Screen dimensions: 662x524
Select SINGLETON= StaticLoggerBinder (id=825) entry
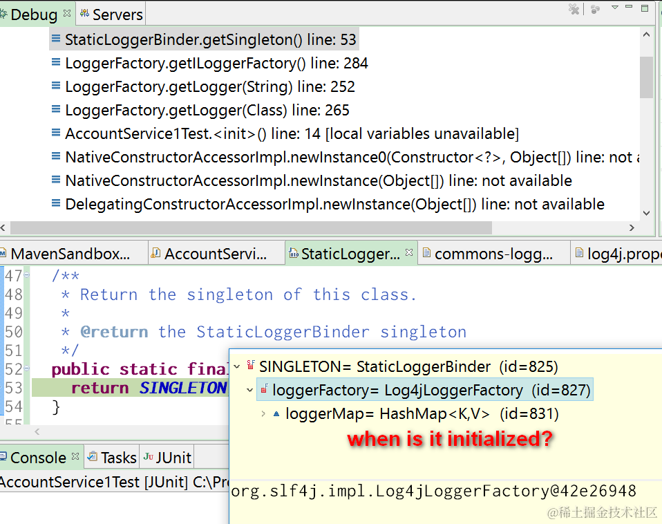[408, 366]
